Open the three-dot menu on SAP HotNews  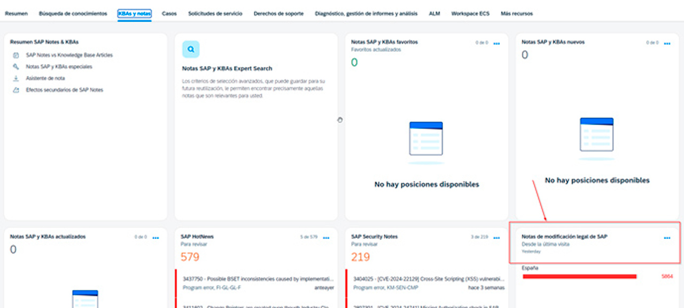326,238
